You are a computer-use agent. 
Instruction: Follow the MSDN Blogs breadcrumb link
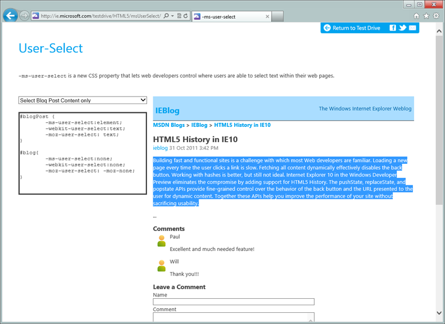(x=169, y=125)
